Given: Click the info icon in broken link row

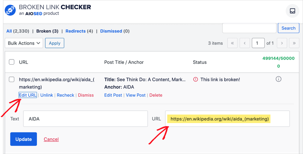Looking at the screenshot, I should coord(278,79).
